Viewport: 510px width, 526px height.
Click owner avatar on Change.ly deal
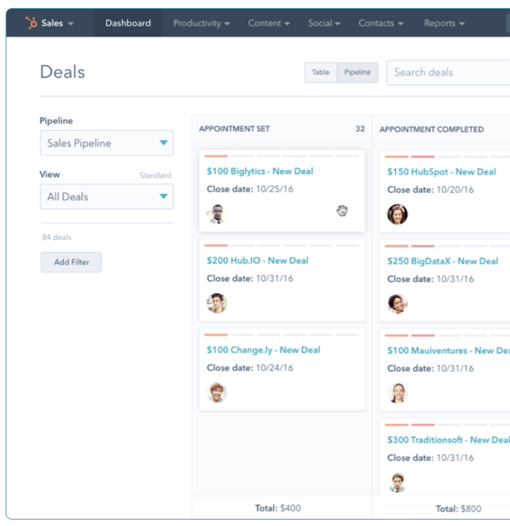(217, 393)
